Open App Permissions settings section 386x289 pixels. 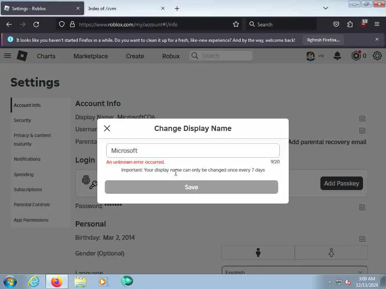(x=31, y=220)
